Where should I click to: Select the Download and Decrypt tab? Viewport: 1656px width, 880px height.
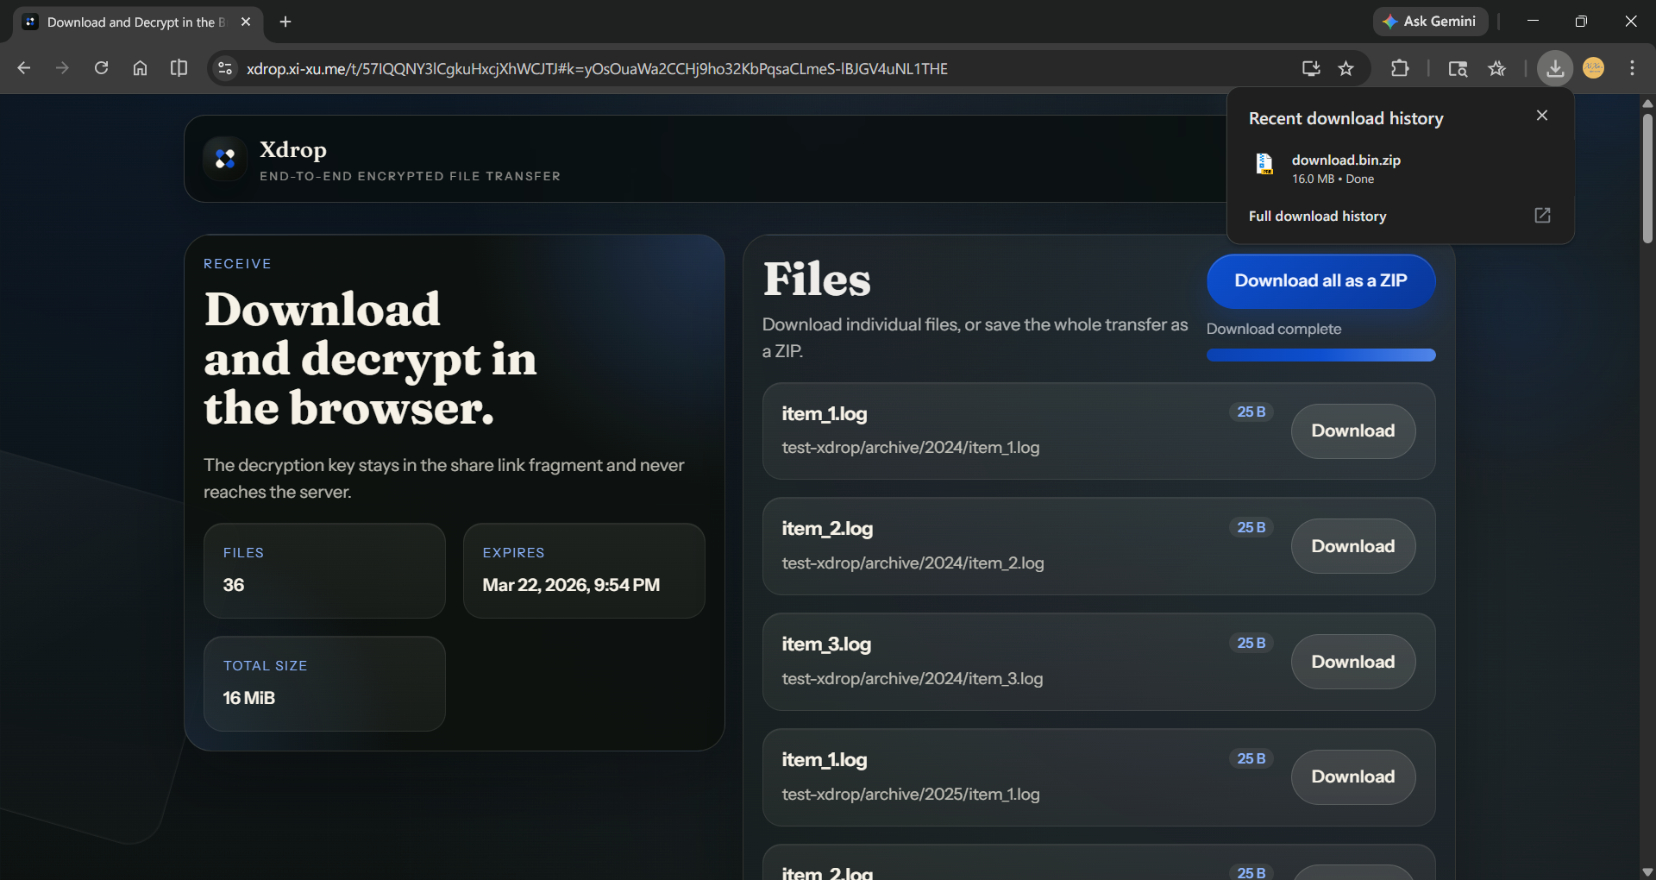138,22
